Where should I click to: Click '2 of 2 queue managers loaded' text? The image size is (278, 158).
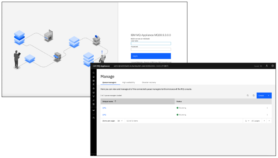111,96
